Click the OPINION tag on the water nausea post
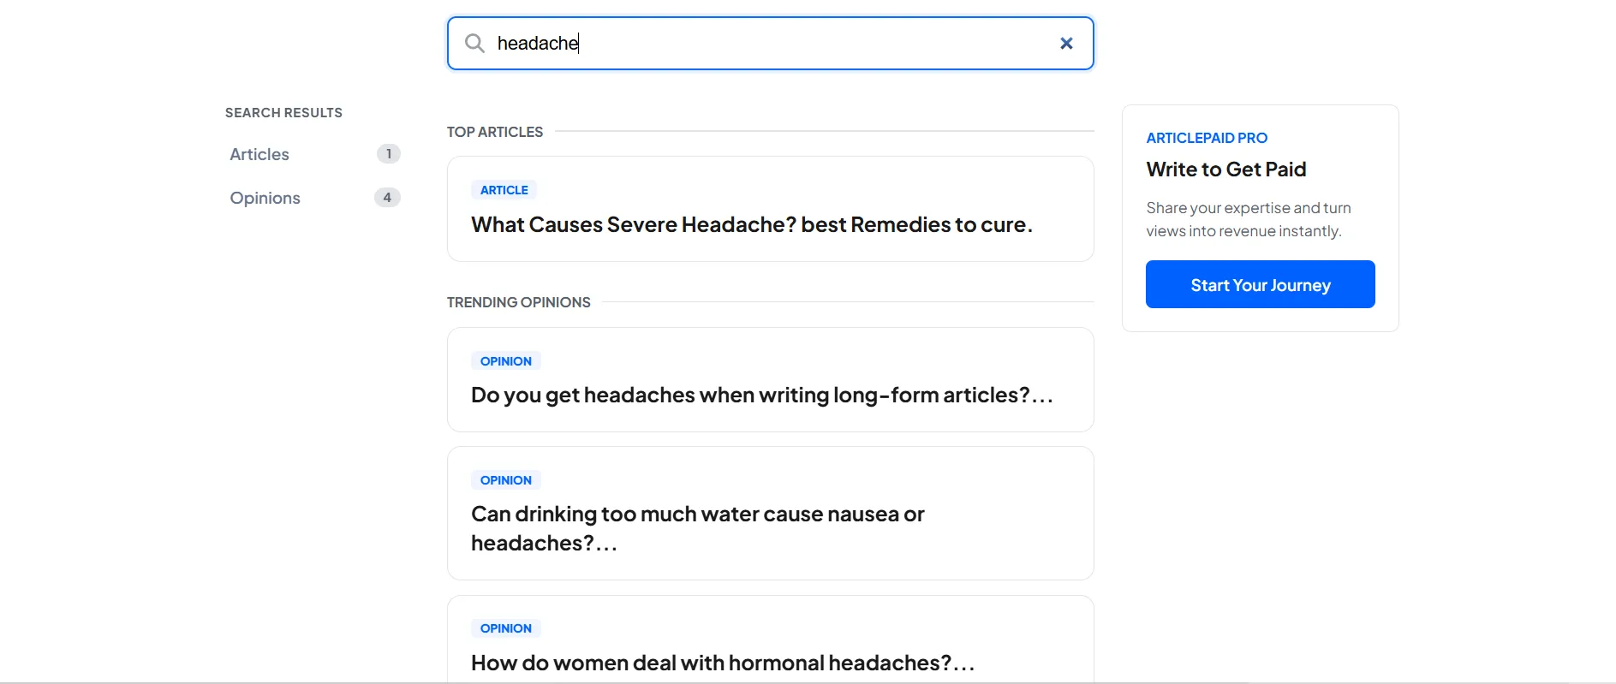Viewport: 1616px width, 684px height. coord(506,479)
